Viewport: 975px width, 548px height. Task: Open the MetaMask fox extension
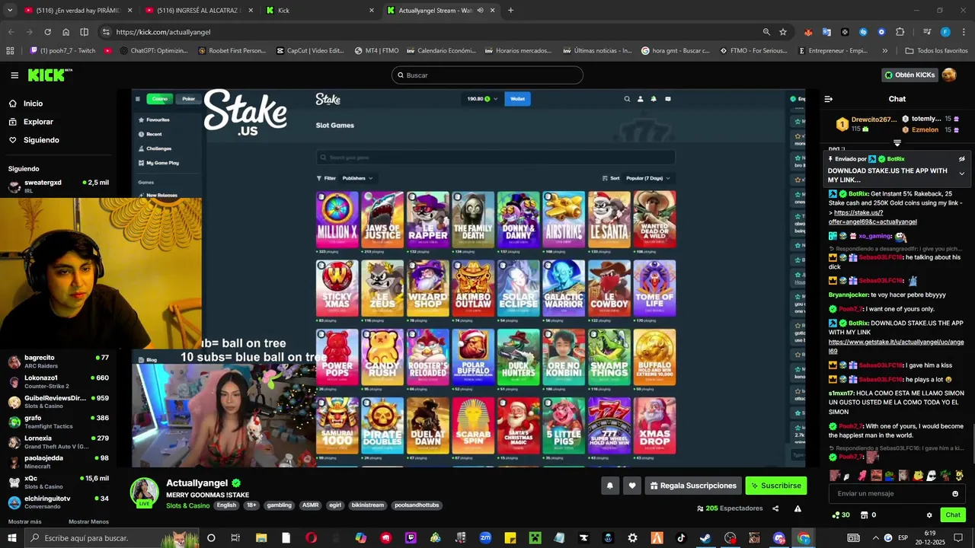pyautogui.click(x=808, y=32)
